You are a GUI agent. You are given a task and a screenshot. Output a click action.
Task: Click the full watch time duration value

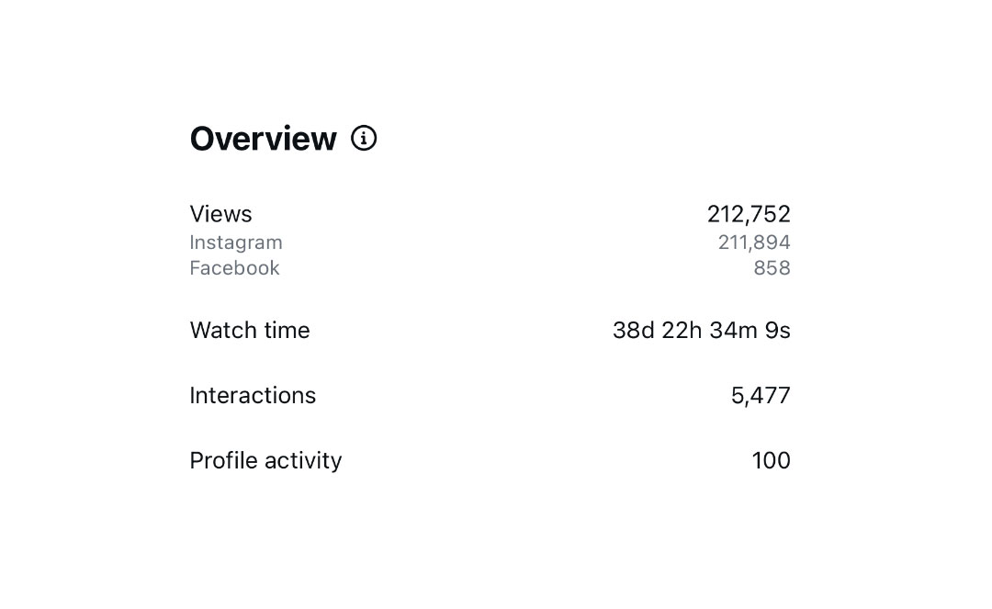[x=701, y=331]
